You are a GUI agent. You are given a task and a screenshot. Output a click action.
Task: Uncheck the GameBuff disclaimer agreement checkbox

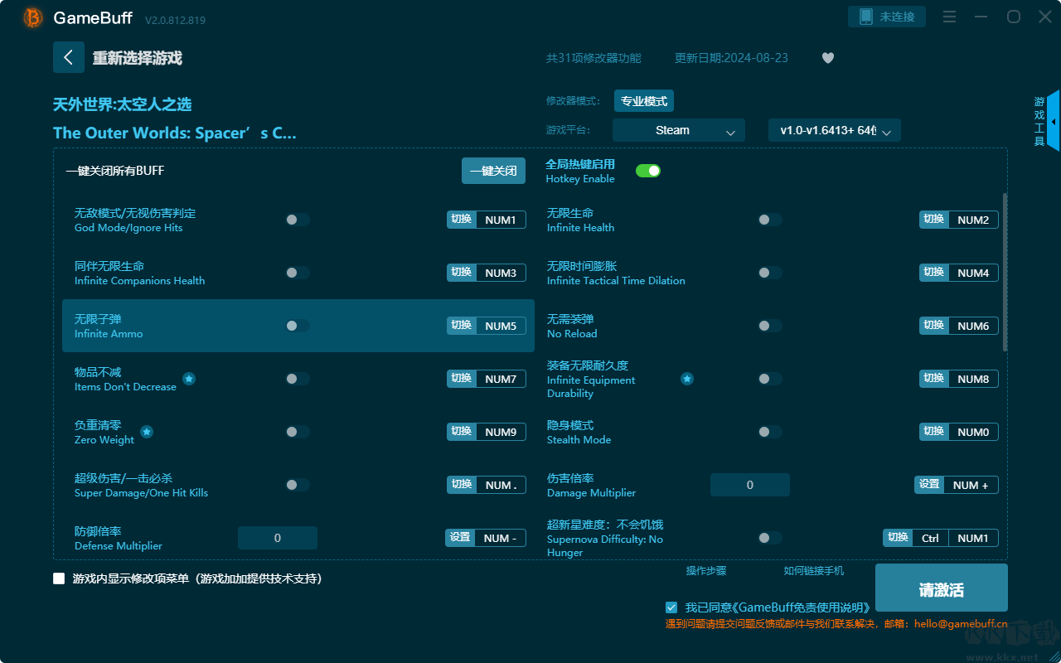(x=671, y=607)
